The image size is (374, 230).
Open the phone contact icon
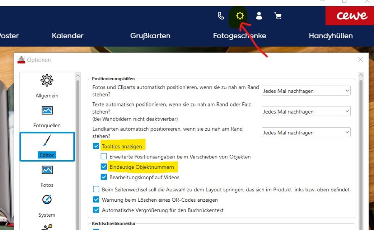coord(221,16)
